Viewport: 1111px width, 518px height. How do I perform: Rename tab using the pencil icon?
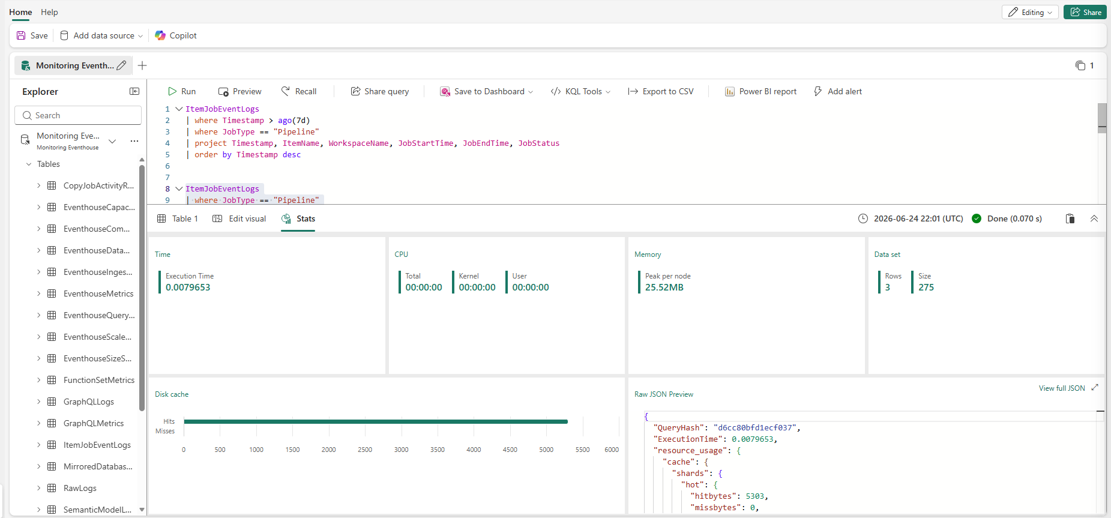tap(122, 65)
